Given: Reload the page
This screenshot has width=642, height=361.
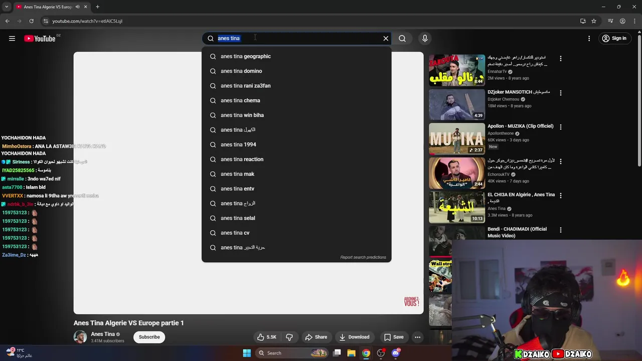Looking at the screenshot, I should pyautogui.click(x=31, y=21).
